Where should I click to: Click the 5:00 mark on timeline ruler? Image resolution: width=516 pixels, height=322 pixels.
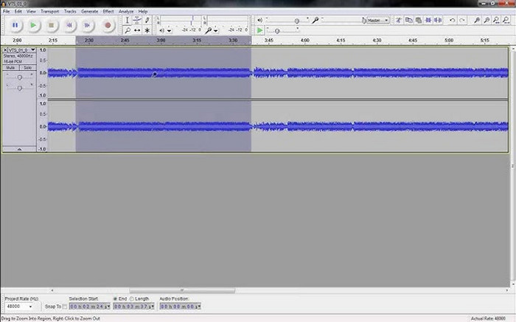point(449,40)
